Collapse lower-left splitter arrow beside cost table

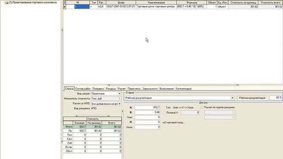pyautogui.click(x=62, y=142)
